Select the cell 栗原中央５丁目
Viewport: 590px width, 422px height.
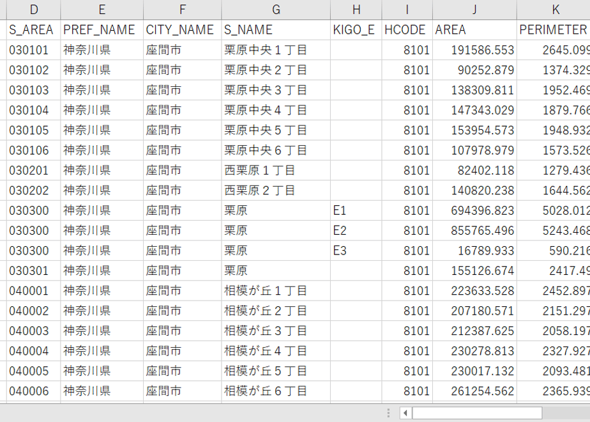(x=276, y=130)
